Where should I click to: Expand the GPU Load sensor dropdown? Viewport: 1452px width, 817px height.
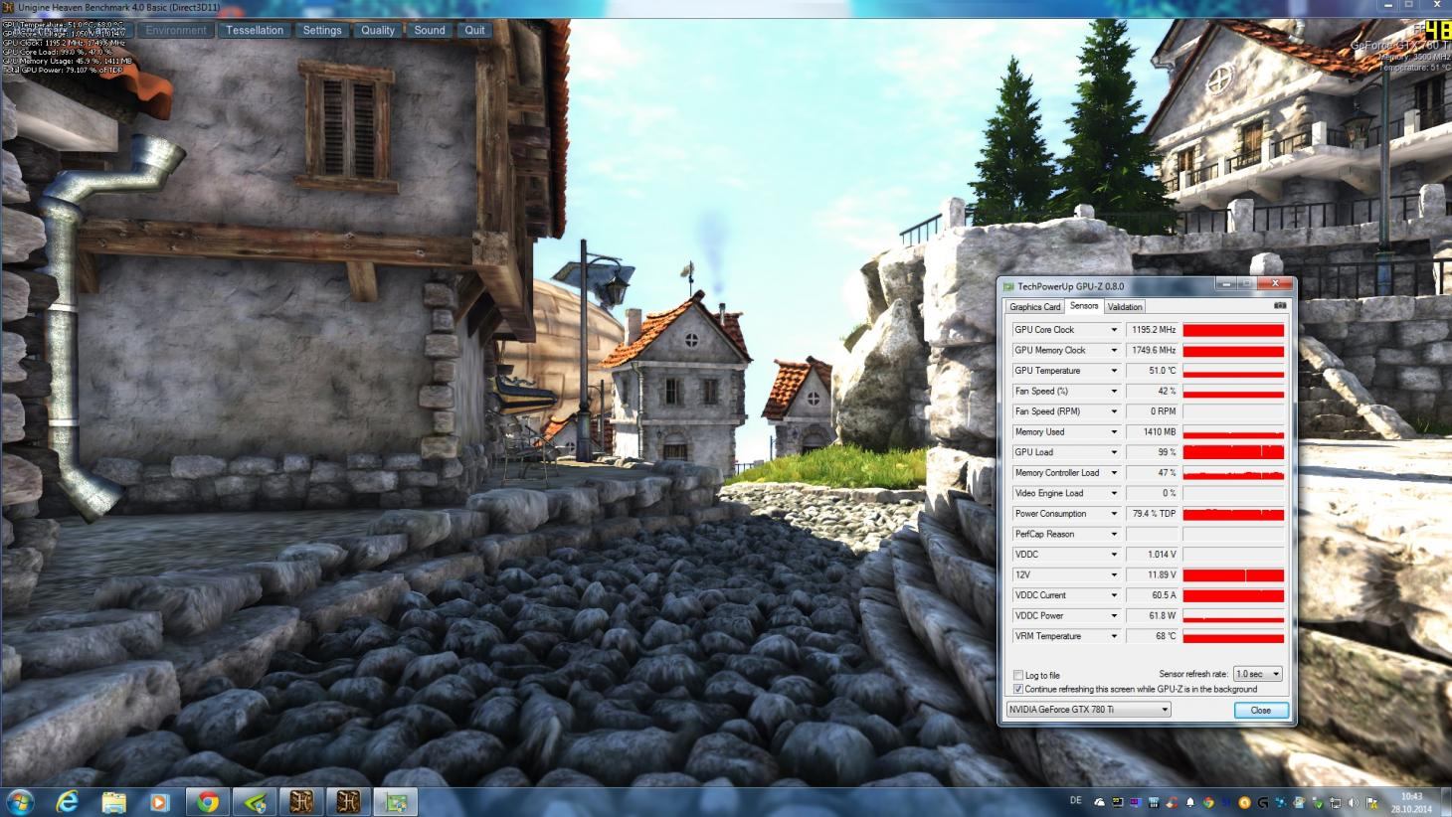point(1114,452)
